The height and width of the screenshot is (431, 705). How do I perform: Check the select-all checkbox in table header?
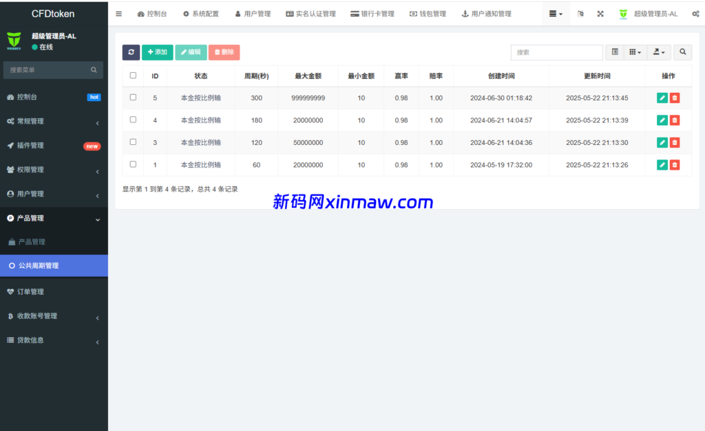click(x=133, y=76)
